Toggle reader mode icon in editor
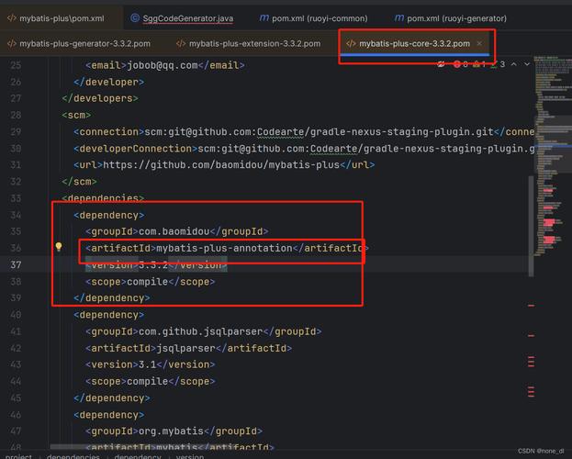Screen dimensions: 572x459 click(442, 64)
